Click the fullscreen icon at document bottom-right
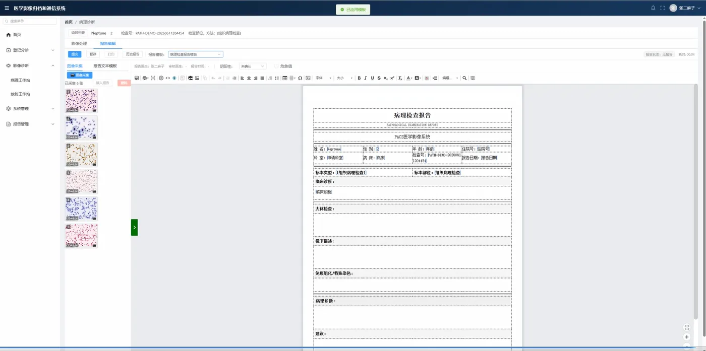706x351 pixels. coord(687,327)
